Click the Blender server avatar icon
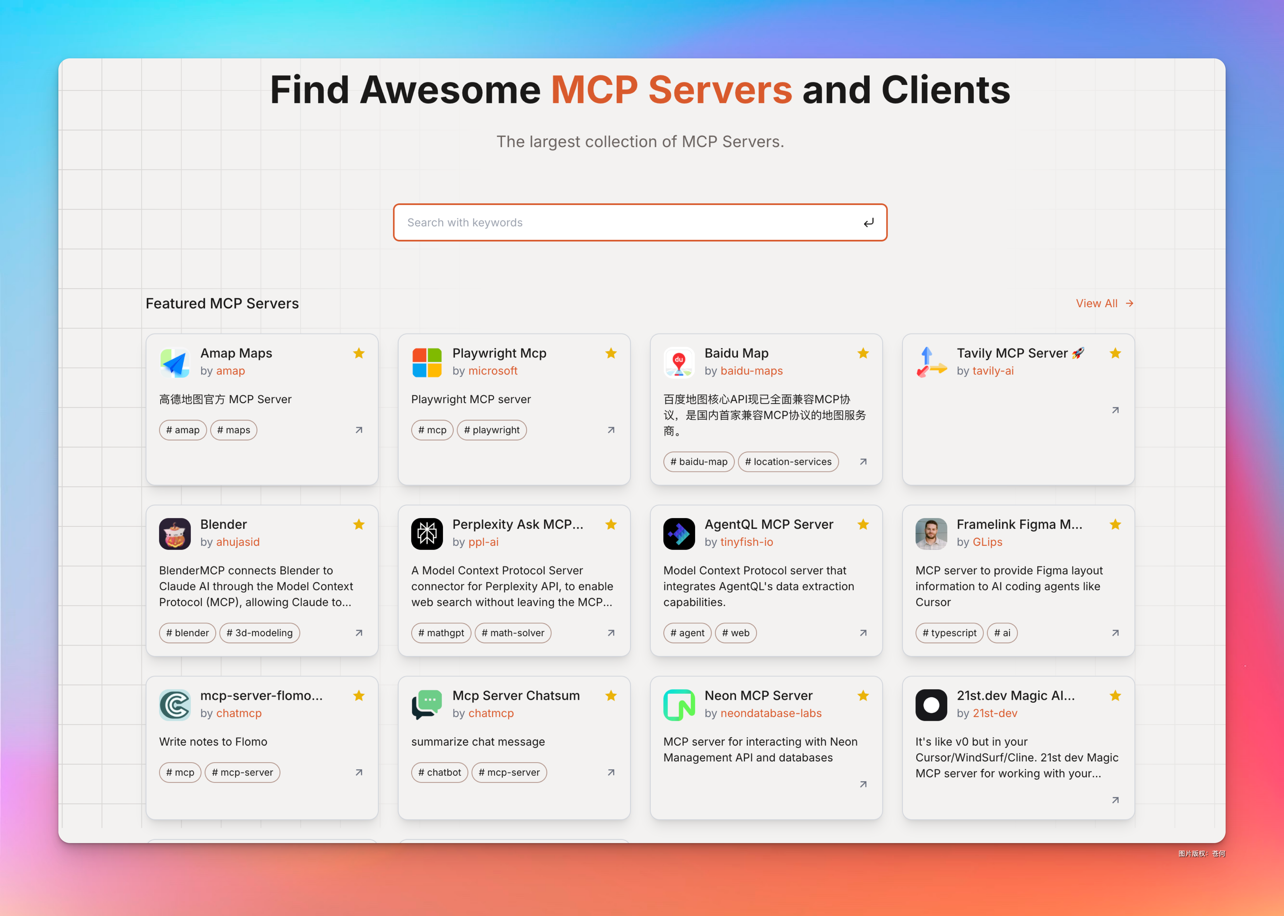1284x916 pixels. (174, 533)
